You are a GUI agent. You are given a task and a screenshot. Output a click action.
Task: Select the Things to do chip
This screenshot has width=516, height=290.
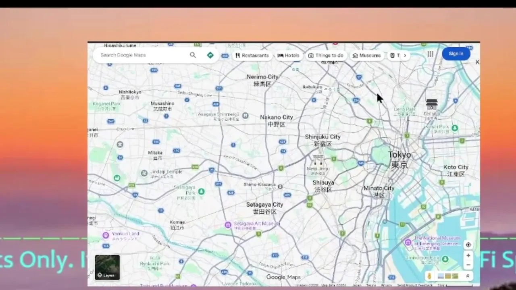pos(326,56)
